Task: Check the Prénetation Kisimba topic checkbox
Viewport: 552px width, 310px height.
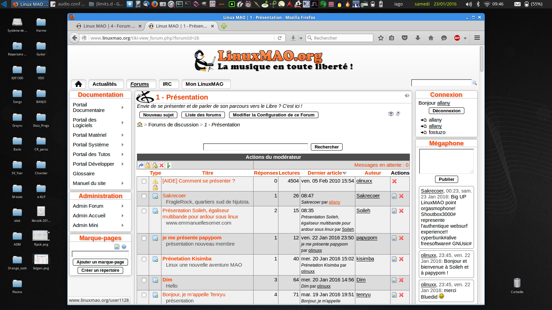Action: (x=144, y=259)
